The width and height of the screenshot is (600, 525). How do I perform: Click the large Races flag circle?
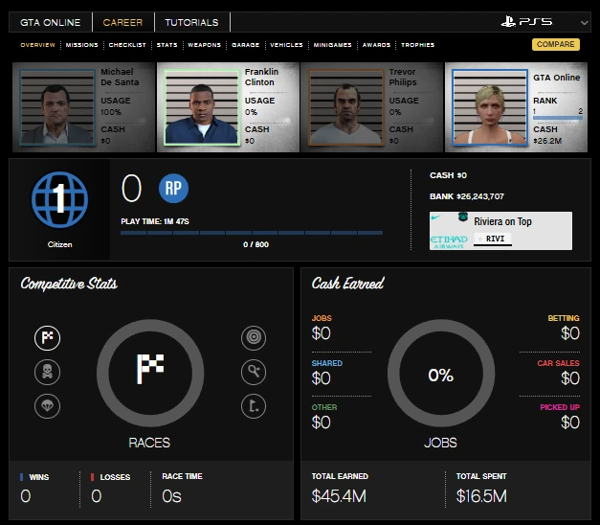tap(150, 374)
